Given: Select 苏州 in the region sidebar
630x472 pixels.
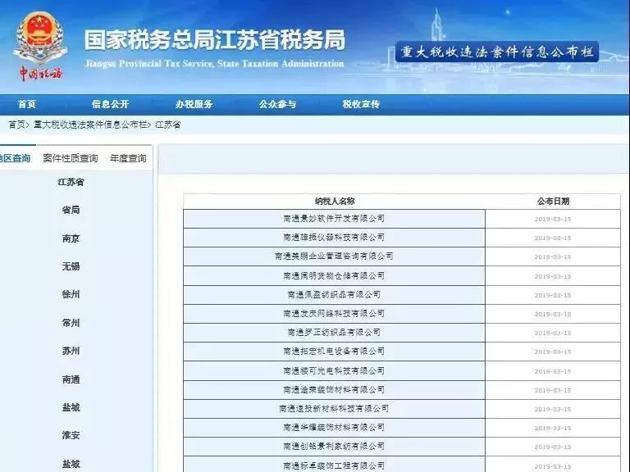Looking at the screenshot, I should 71,351.
